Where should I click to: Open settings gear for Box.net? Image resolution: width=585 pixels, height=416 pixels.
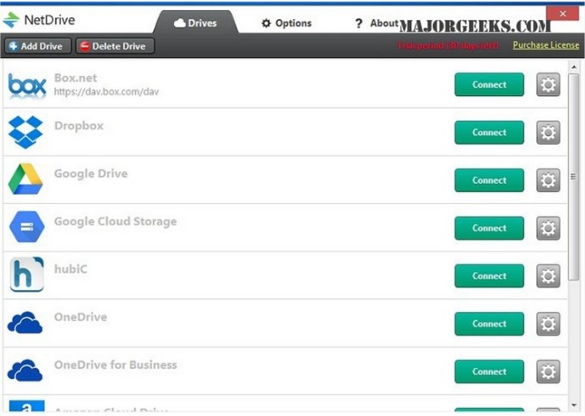click(548, 84)
